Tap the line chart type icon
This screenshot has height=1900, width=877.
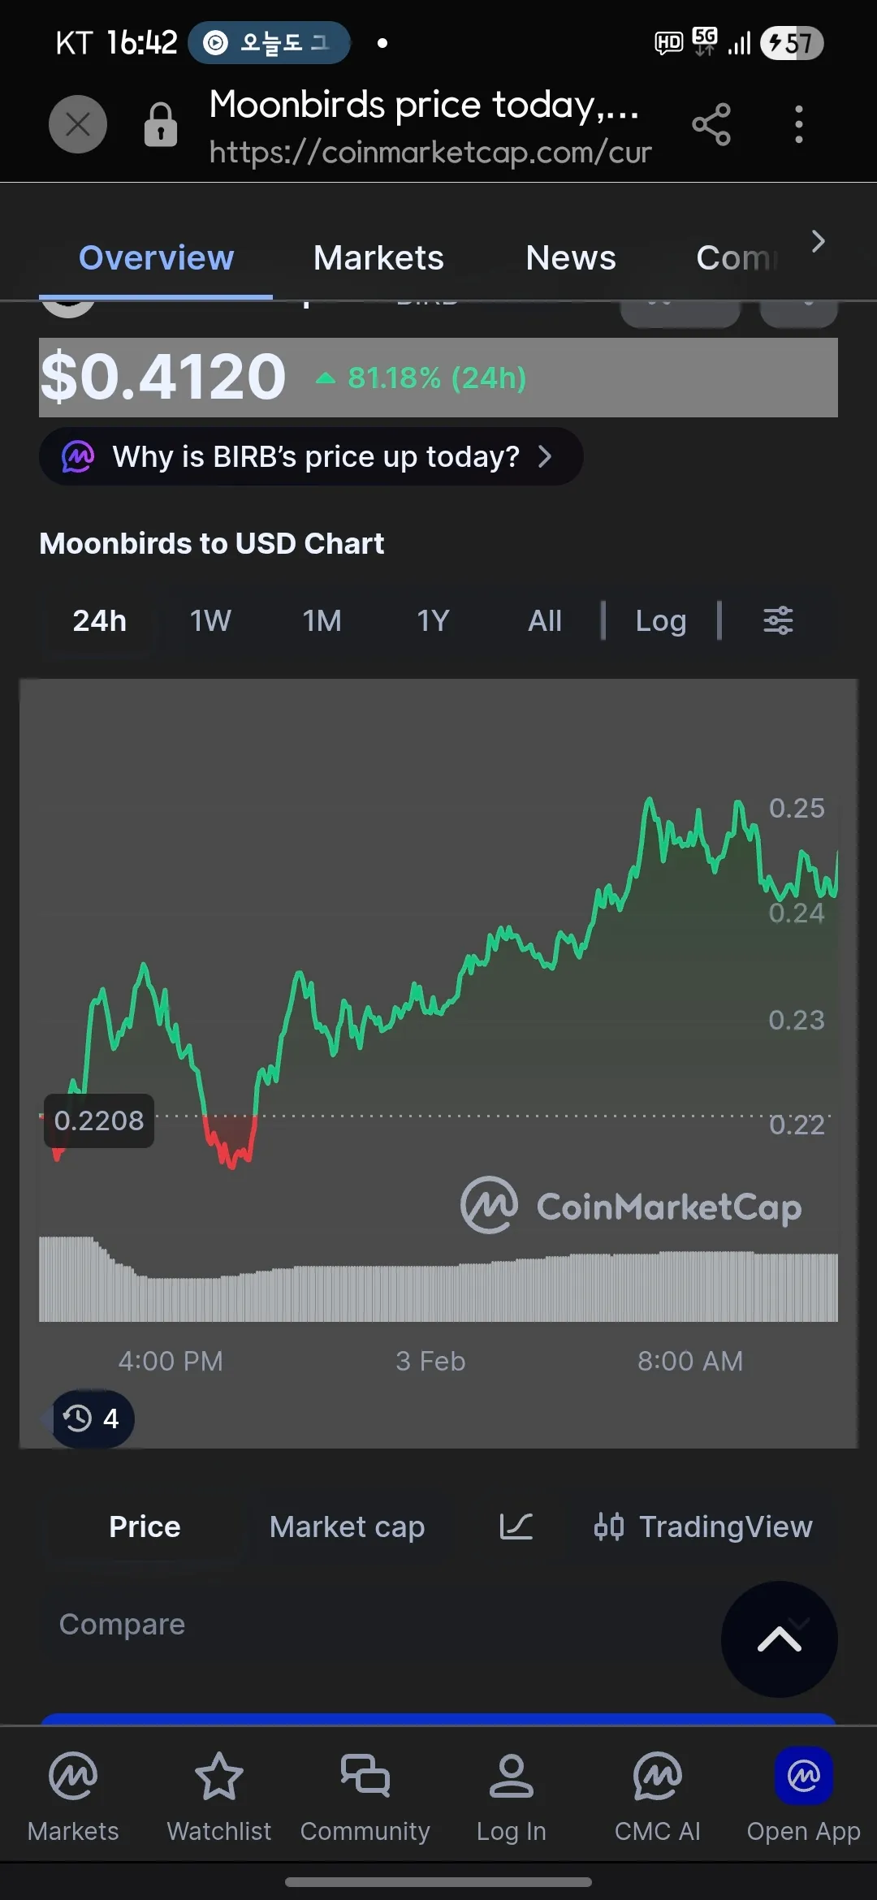(516, 1527)
